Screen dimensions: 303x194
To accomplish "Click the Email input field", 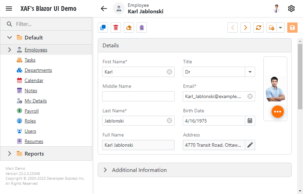I will tap(219, 96).
